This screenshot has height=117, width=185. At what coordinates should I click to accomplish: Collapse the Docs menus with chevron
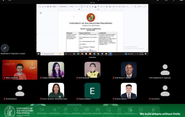pos(144,6)
